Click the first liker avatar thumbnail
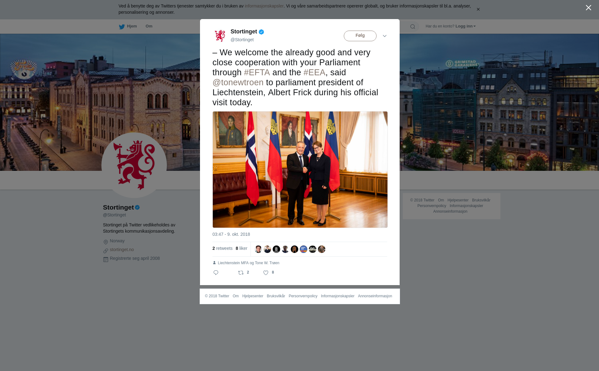599x371 pixels. coord(258,249)
